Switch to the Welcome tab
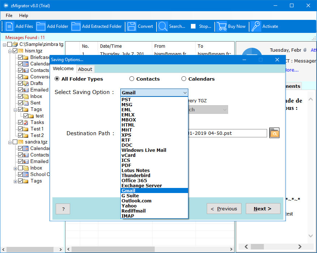 pyautogui.click(x=63, y=69)
